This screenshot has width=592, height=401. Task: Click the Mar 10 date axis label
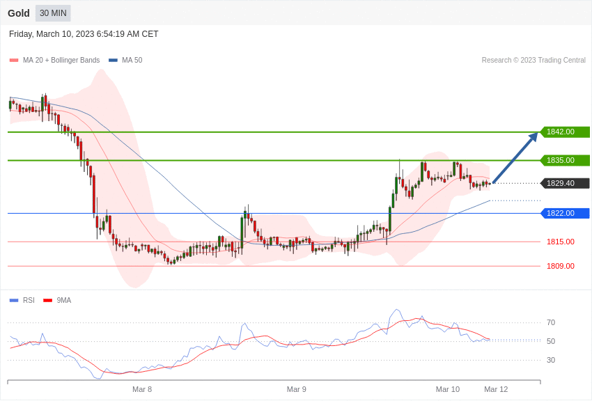(x=448, y=389)
